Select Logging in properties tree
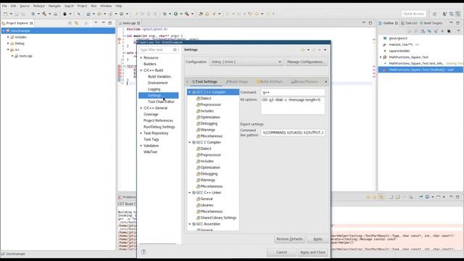The height and width of the screenshot is (261, 464). (154, 89)
